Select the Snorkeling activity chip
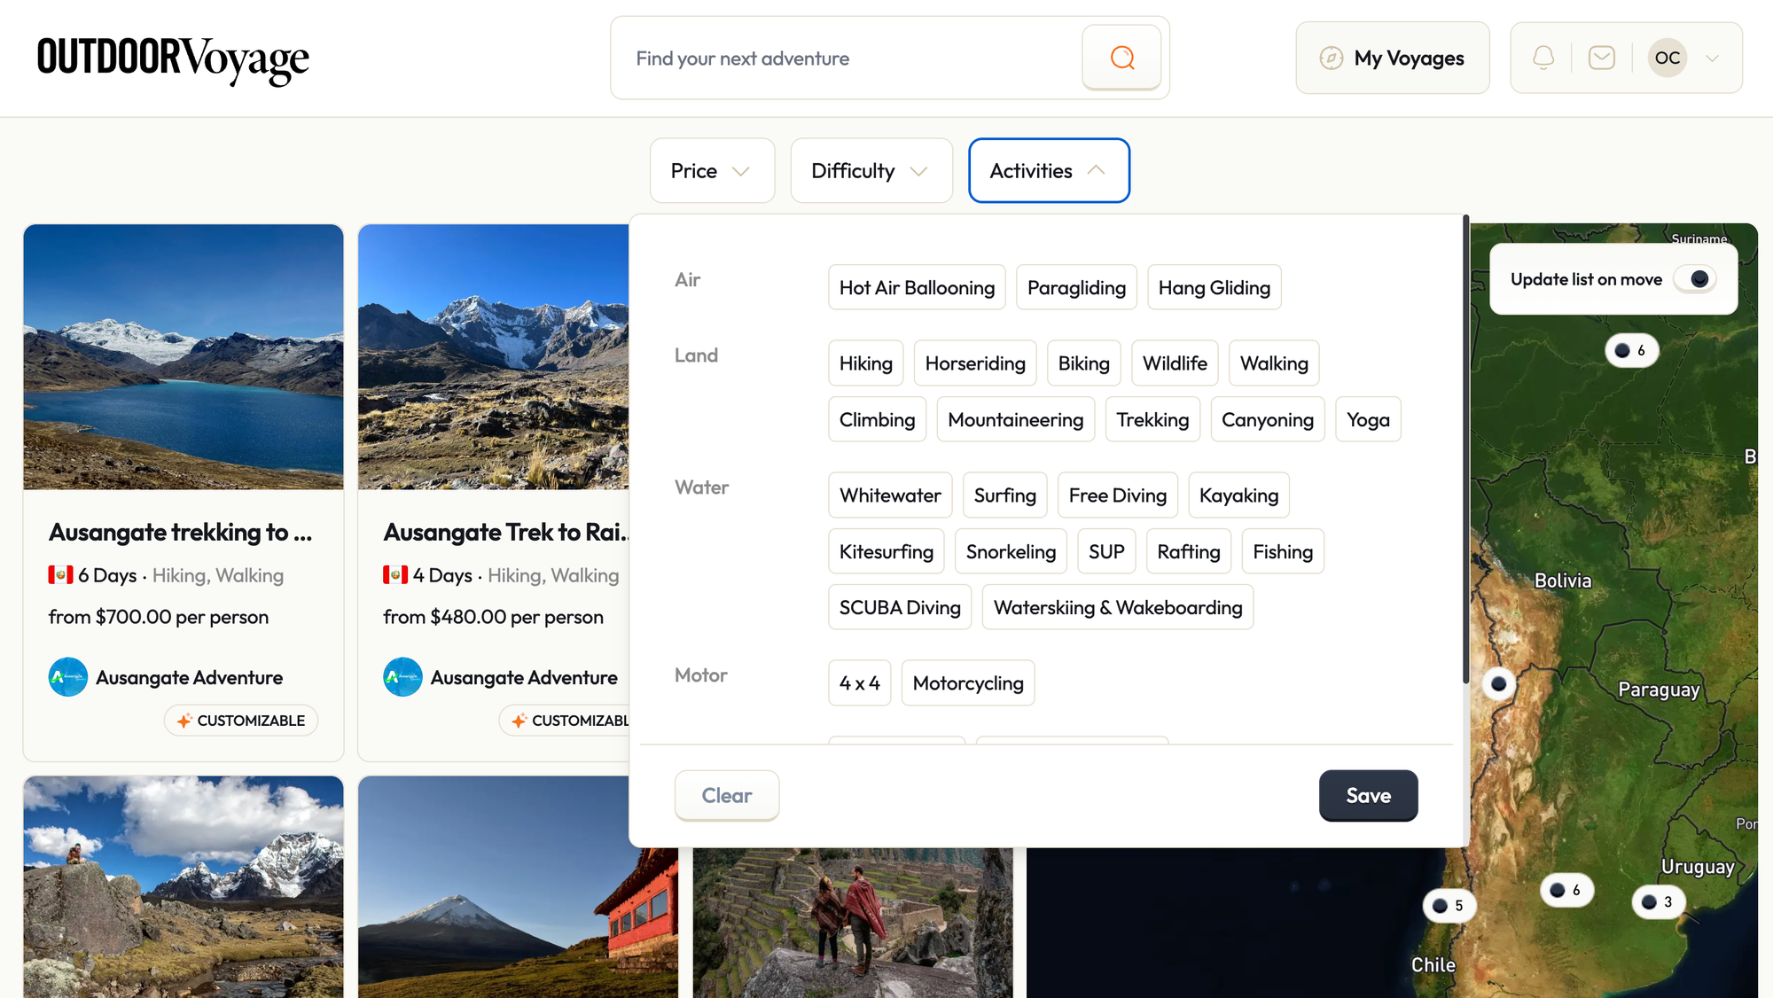Screen dimensions: 1773x998 [1011, 551]
